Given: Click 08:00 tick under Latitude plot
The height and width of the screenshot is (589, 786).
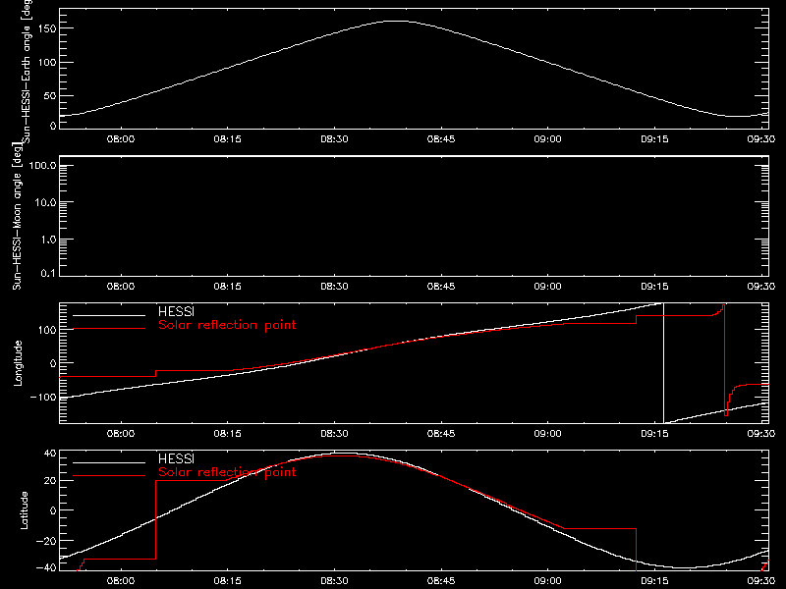Looking at the screenshot, I should click(x=121, y=581).
